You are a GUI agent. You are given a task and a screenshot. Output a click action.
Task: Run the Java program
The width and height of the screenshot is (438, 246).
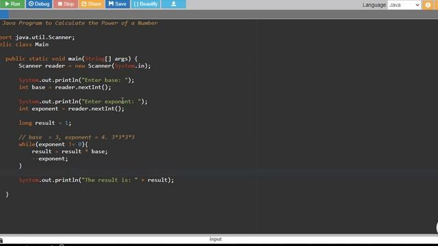pos(12,4)
